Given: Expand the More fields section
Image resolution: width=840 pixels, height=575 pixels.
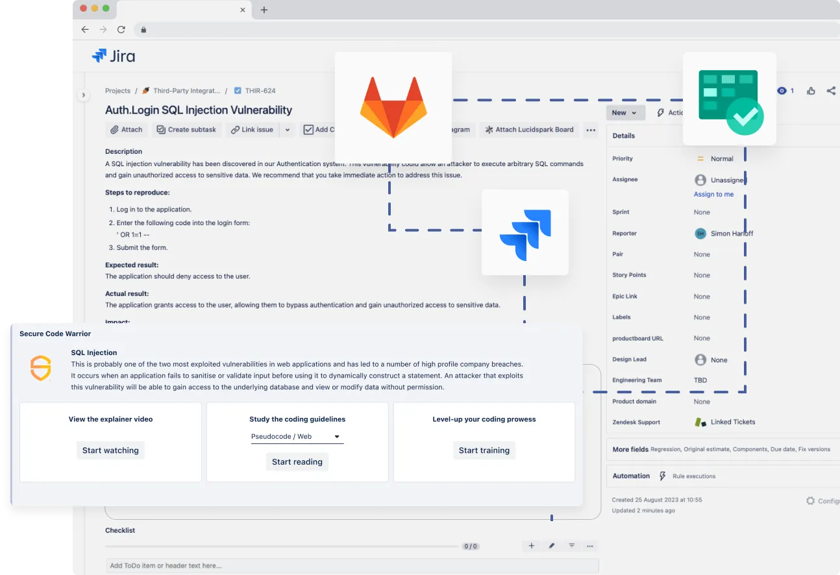Looking at the screenshot, I should 723,449.
